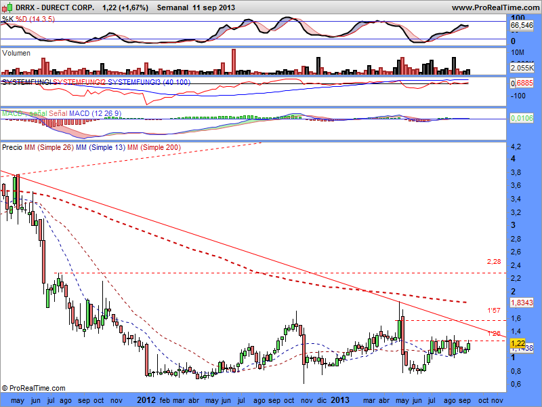Viewport: 542px width, 407px height.
Task: Click the © ProRealTime.com copyright text
Action: click(33, 388)
